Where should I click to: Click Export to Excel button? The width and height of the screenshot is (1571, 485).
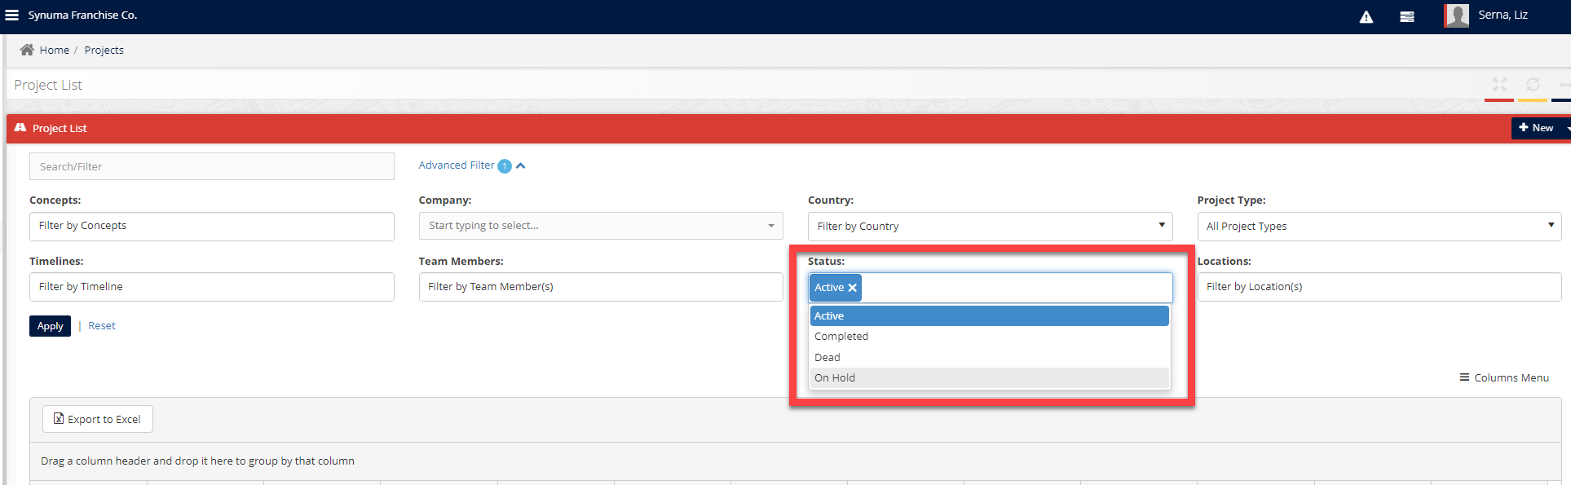click(98, 419)
